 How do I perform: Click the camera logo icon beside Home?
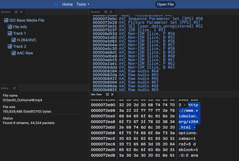tap(56, 4)
